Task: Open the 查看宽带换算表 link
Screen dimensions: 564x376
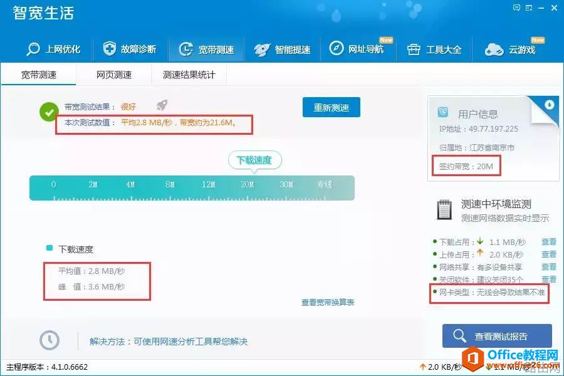Action: (328, 302)
